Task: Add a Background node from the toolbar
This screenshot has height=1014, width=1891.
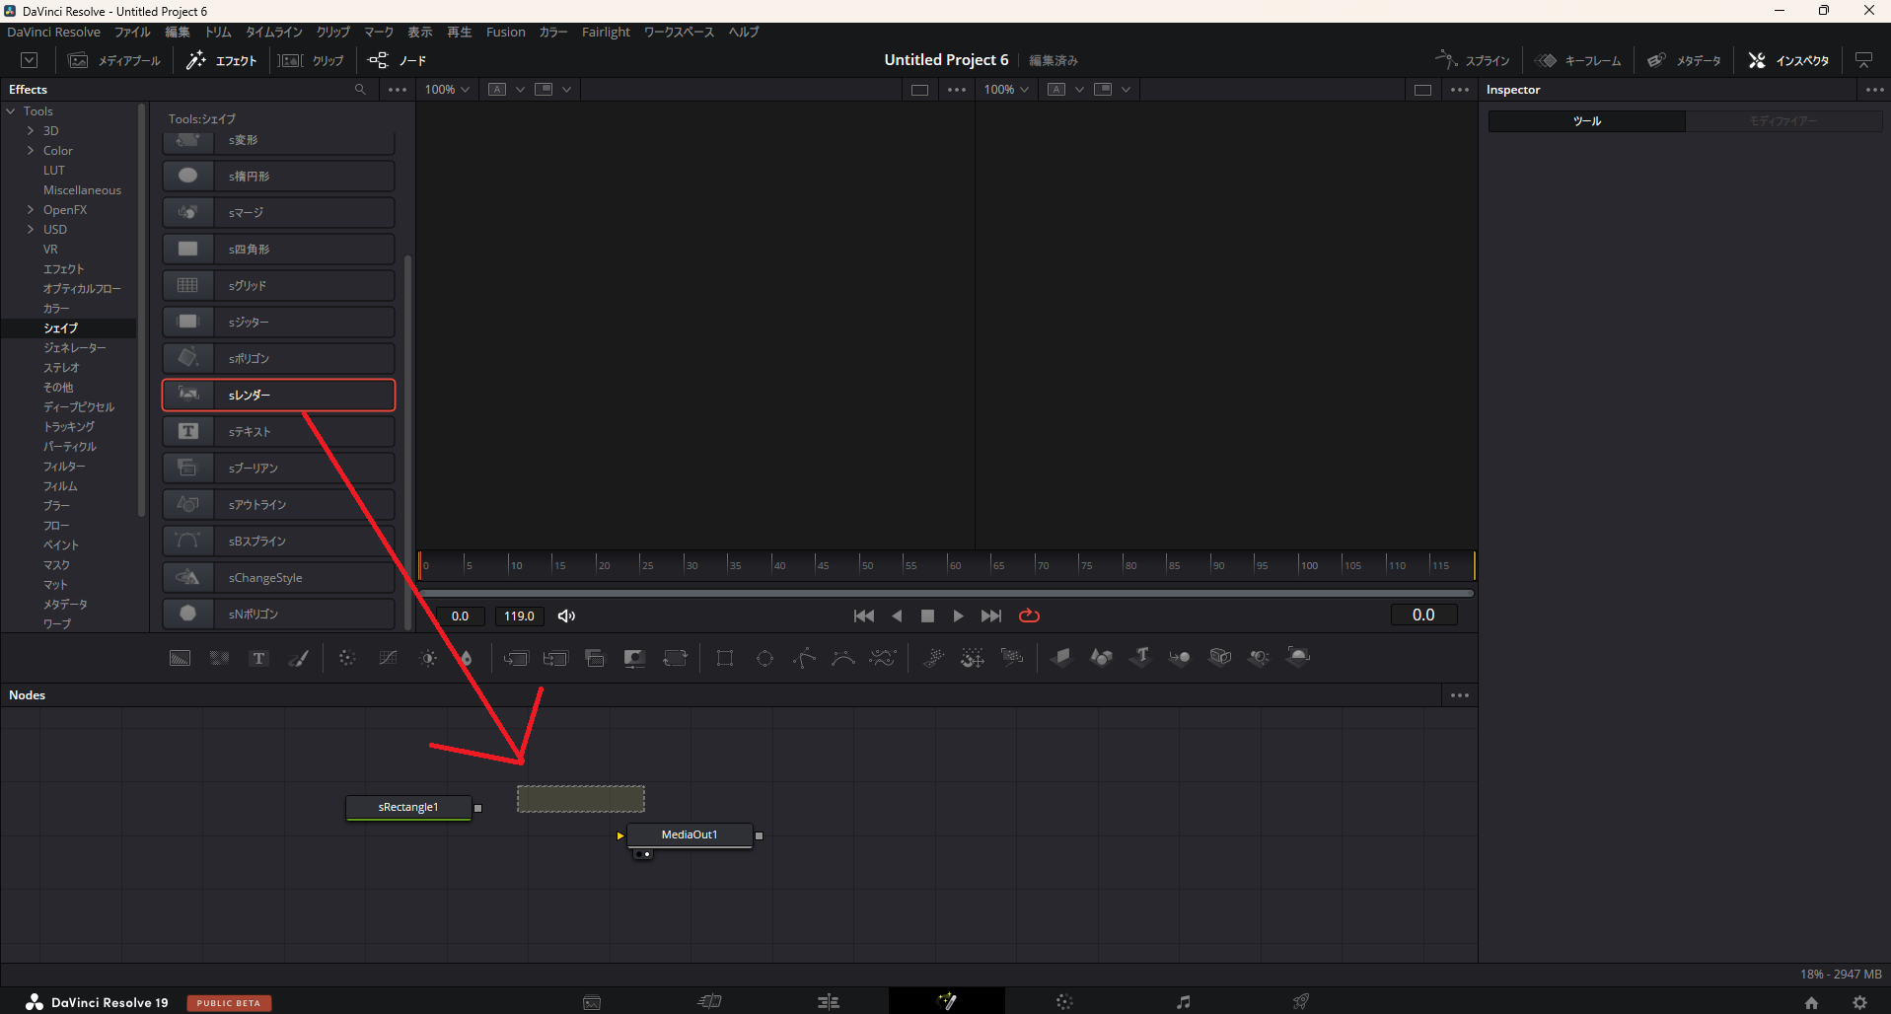Action: [x=180, y=658]
